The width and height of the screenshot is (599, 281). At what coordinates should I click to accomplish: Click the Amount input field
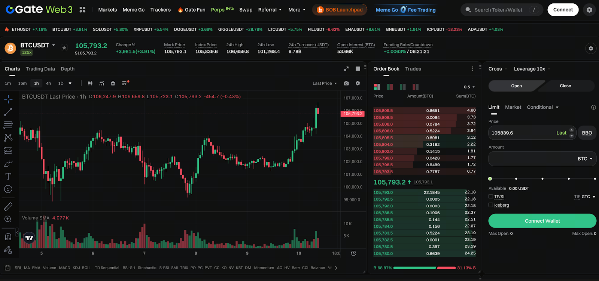click(x=542, y=159)
